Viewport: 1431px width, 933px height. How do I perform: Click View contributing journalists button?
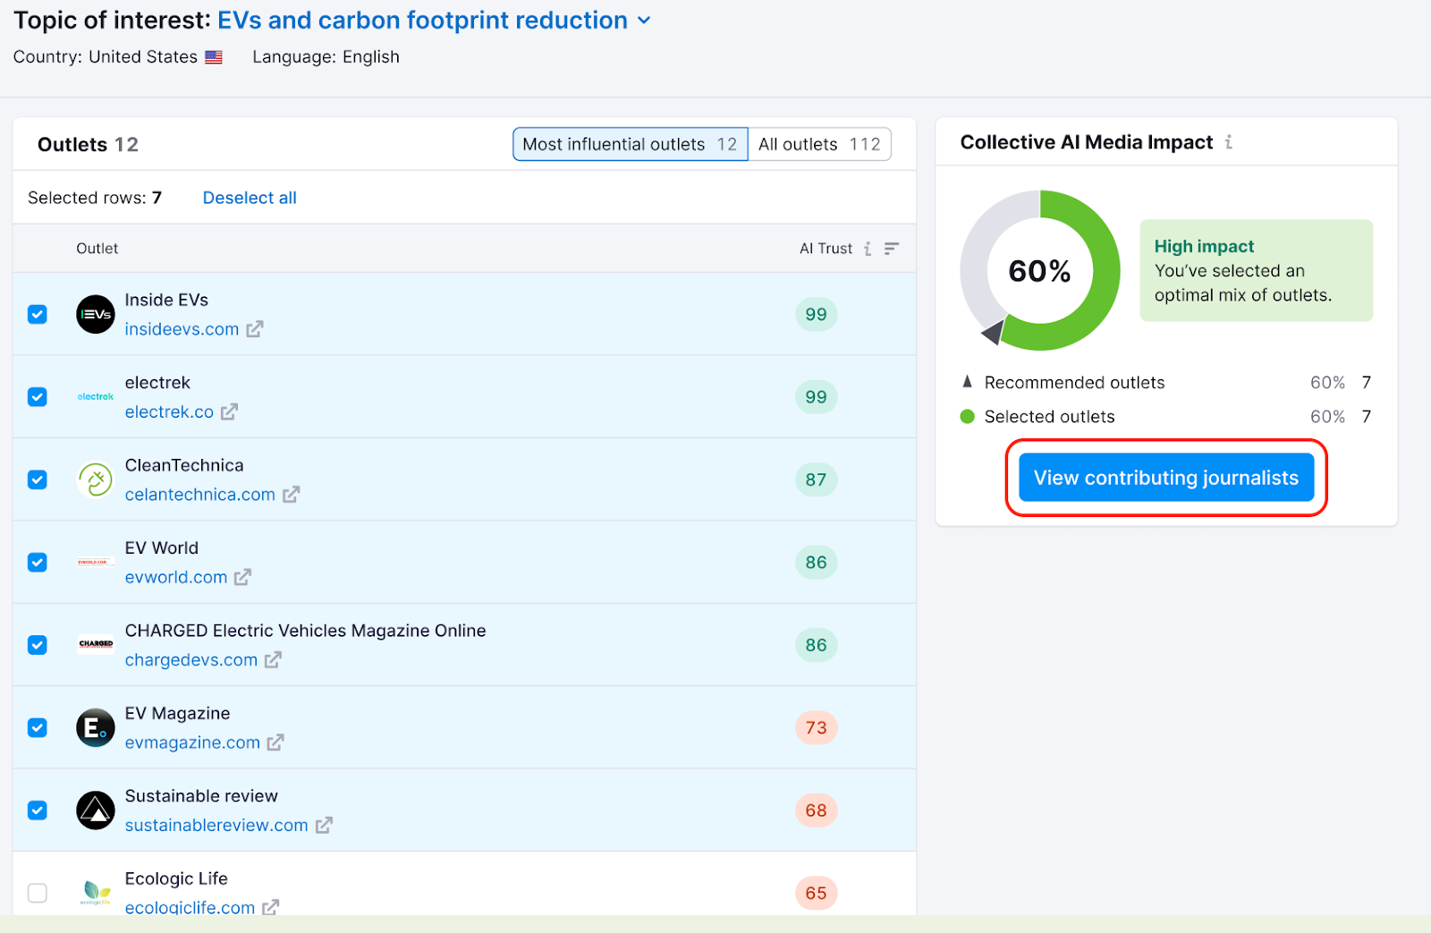[x=1165, y=478]
